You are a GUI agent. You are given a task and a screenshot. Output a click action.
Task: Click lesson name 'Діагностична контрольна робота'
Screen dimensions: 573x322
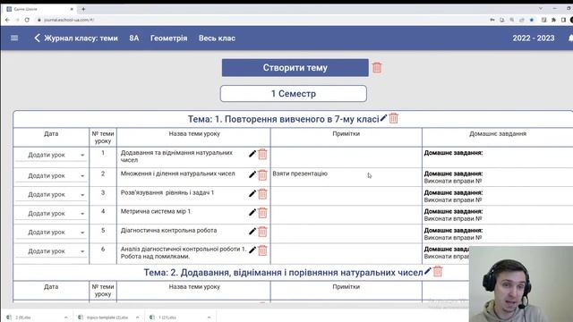pos(169,231)
